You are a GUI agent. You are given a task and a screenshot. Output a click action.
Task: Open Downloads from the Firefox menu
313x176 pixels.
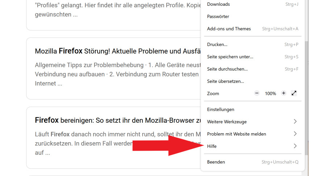click(x=253, y=4)
